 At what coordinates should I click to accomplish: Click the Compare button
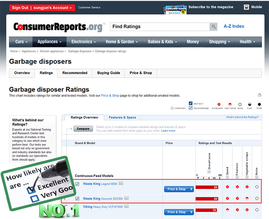[83, 129]
